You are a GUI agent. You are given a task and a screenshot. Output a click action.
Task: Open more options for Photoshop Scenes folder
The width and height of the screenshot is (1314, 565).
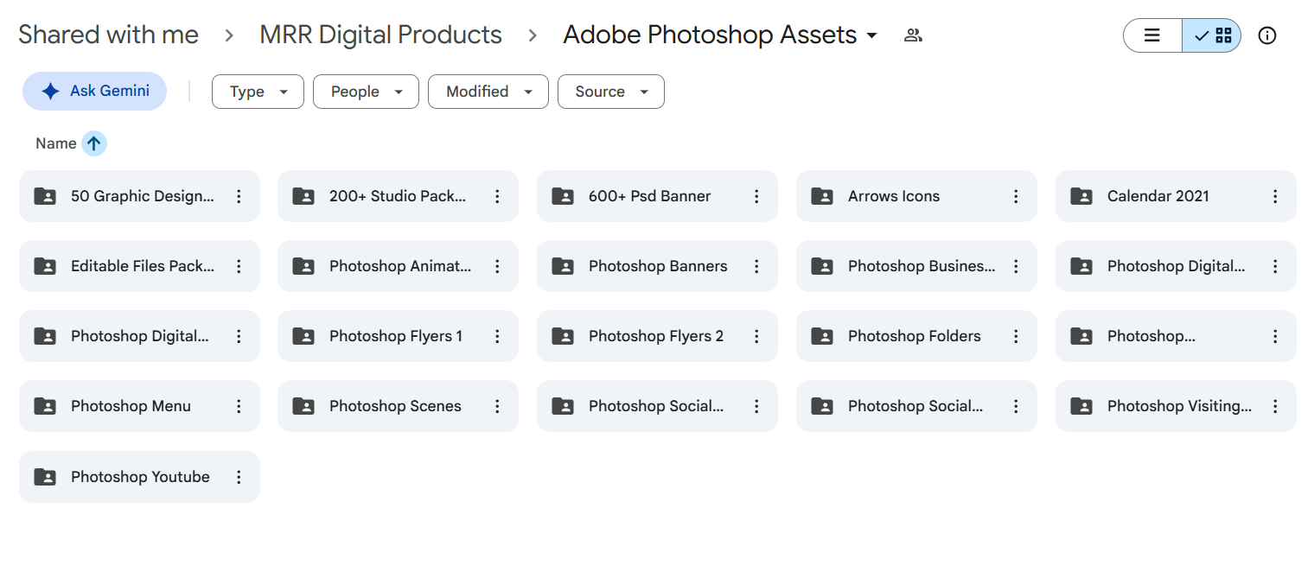click(x=497, y=406)
